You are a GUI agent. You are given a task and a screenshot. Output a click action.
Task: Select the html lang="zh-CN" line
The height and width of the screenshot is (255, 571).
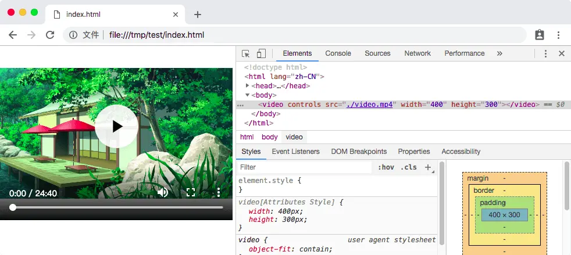point(284,77)
